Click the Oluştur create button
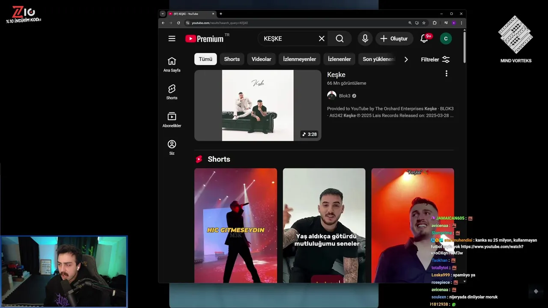Screen dimensions: 548x308 click(x=394, y=38)
